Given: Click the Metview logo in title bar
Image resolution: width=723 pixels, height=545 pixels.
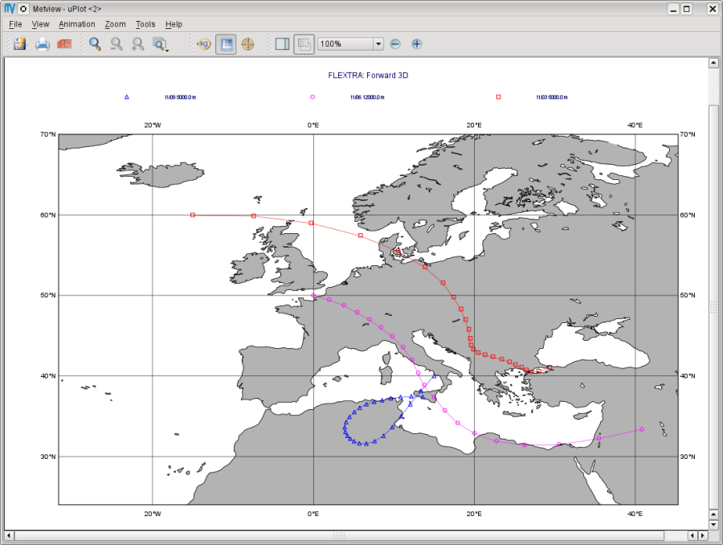Looking at the screenshot, I should (10, 8).
